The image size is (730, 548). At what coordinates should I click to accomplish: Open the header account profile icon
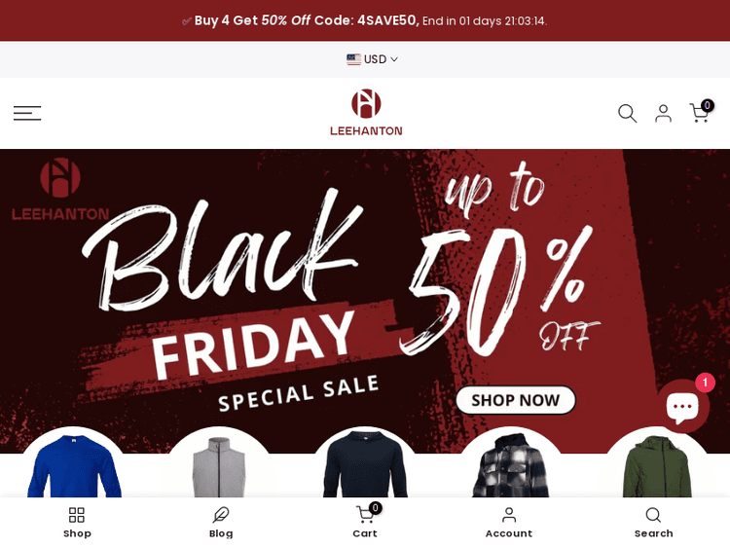(663, 113)
